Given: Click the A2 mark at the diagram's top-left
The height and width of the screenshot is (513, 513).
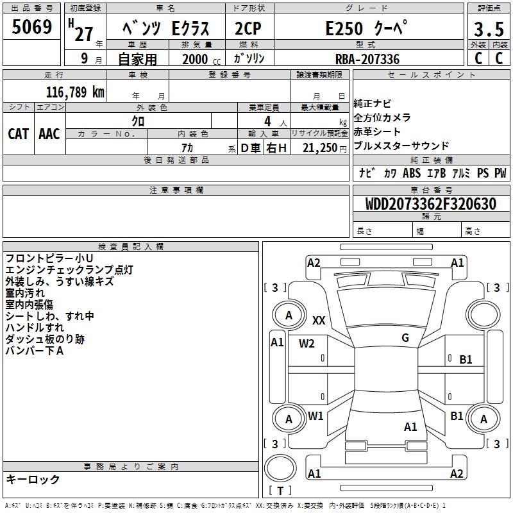Looking at the screenshot, I should 314,262.
